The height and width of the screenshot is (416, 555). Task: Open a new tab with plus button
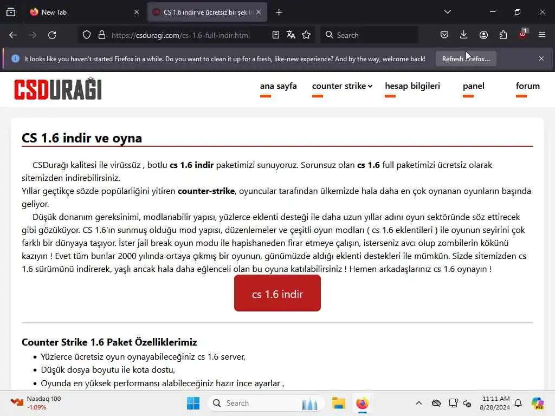click(x=279, y=12)
